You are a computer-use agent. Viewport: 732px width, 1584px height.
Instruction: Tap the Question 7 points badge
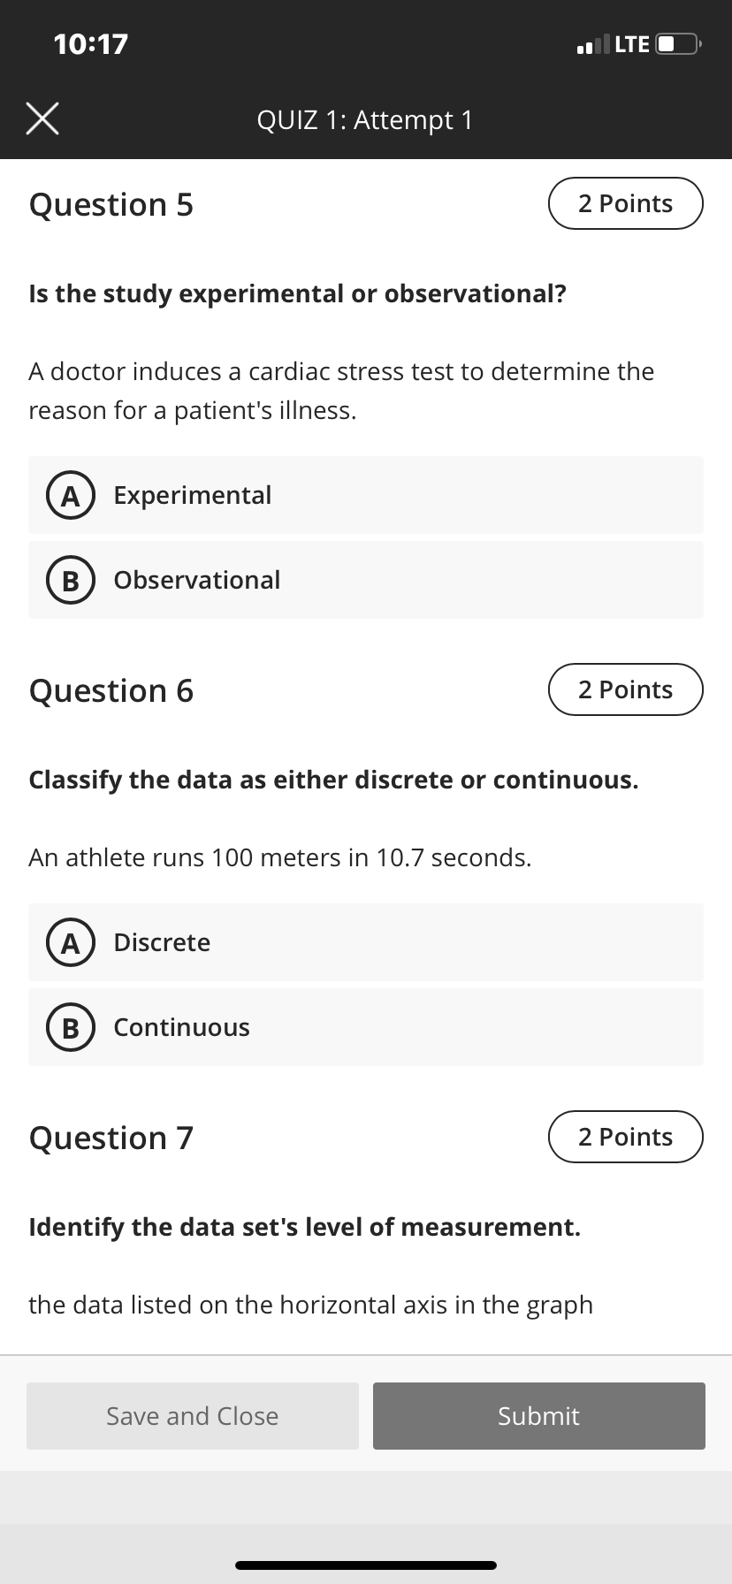626,1137
